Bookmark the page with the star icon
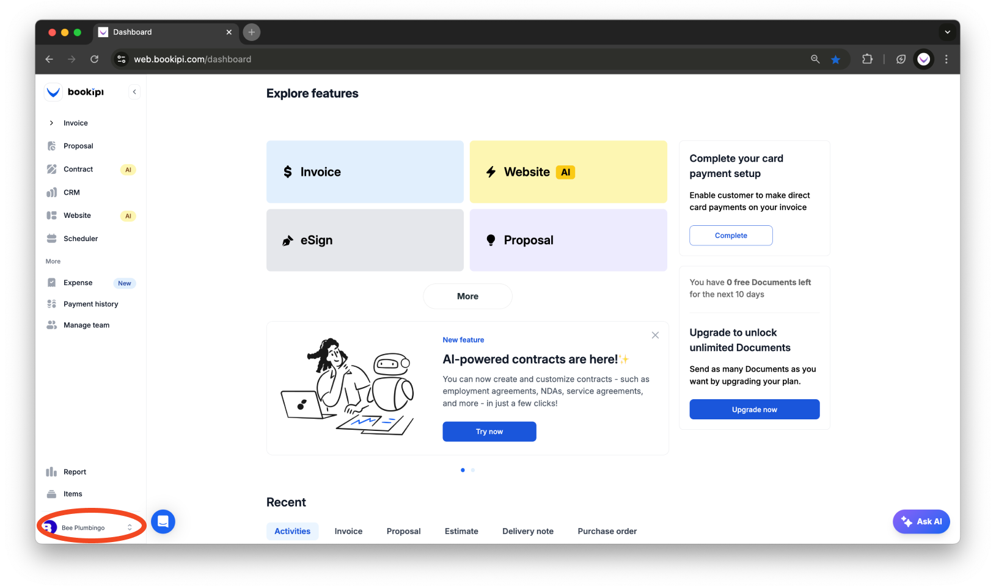This screenshot has width=996, height=586. click(836, 59)
